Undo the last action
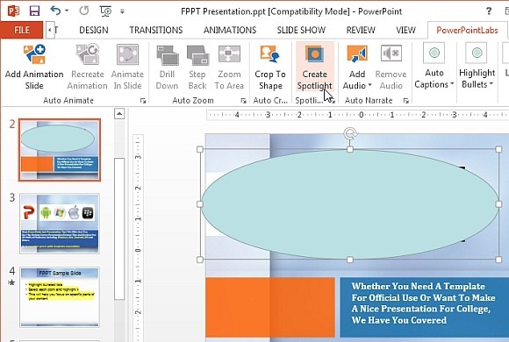509x342 pixels. (55, 11)
